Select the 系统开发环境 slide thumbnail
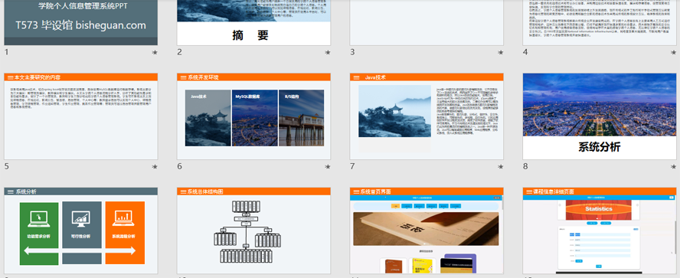 pyautogui.click(x=253, y=116)
